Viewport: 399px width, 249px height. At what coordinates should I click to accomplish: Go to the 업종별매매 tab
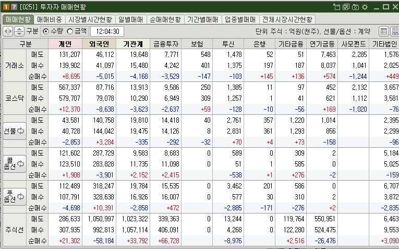pyautogui.click(x=240, y=19)
